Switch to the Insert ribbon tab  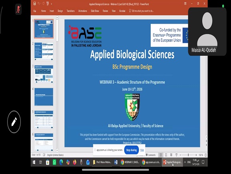pos(52,11)
